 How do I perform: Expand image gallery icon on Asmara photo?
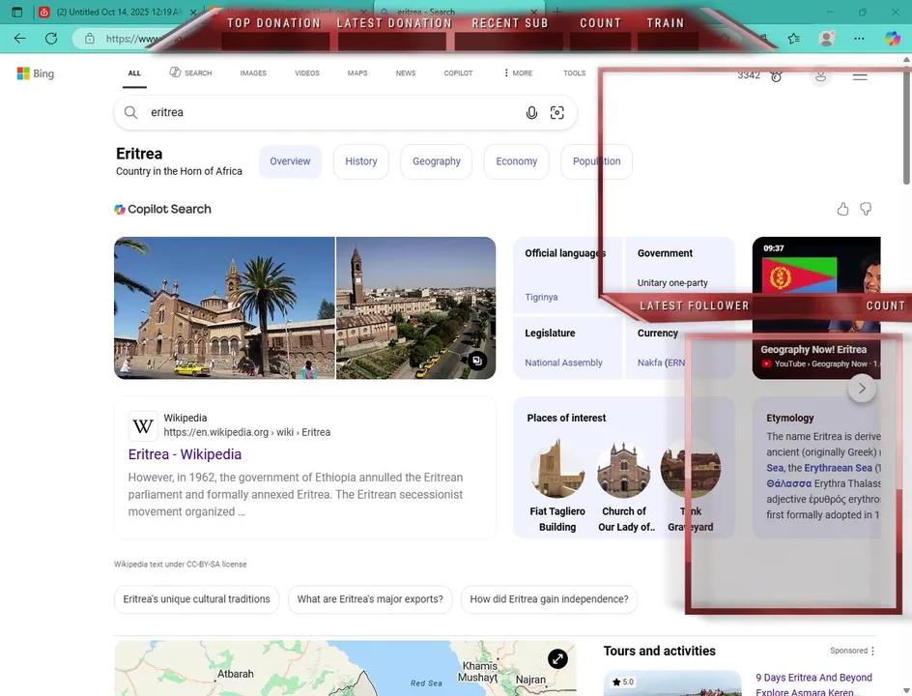pyautogui.click(x=477, y=361)
